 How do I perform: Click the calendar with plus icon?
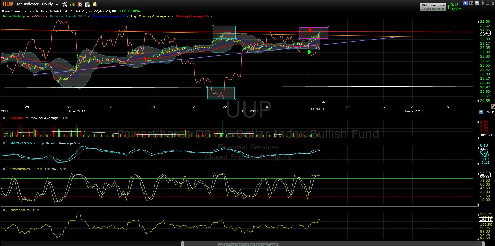coord(87,4)
